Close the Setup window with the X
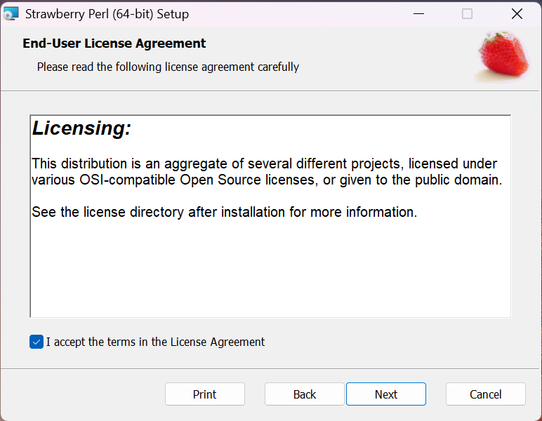The height and width of the screenshot is (421, 542). (x=517, y=13)
